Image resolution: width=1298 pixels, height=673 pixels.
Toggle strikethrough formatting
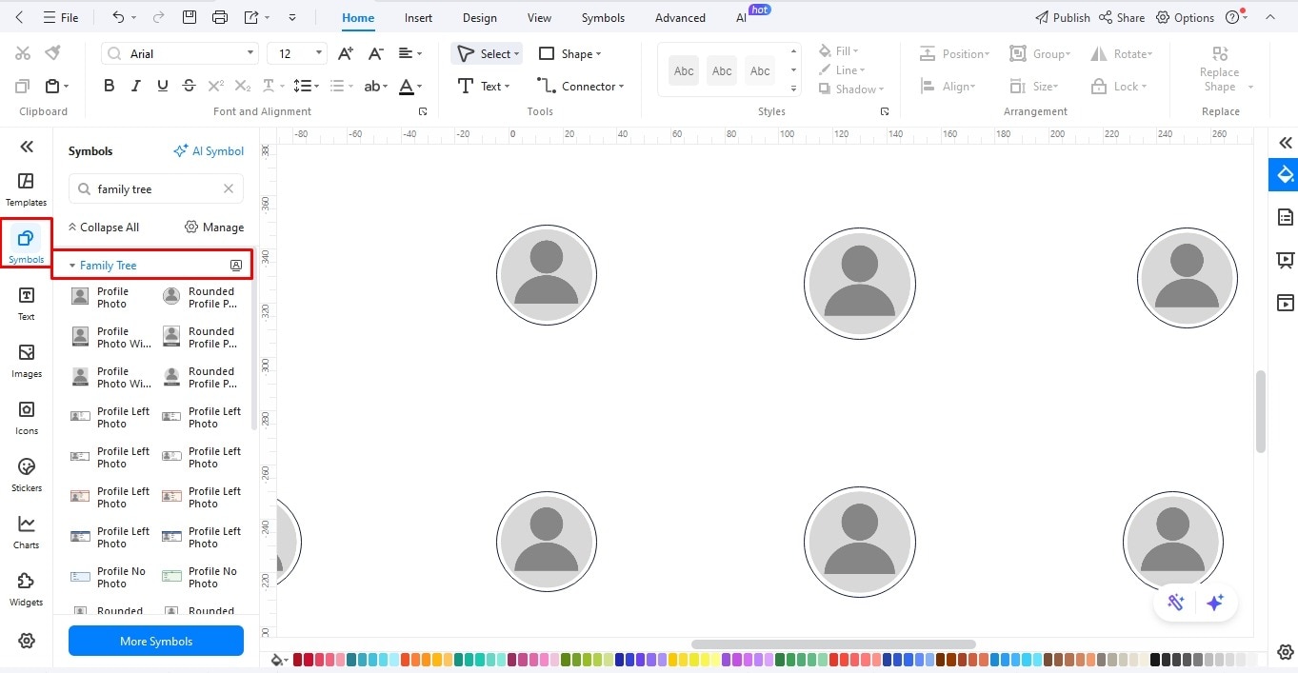tap(189, 85)
